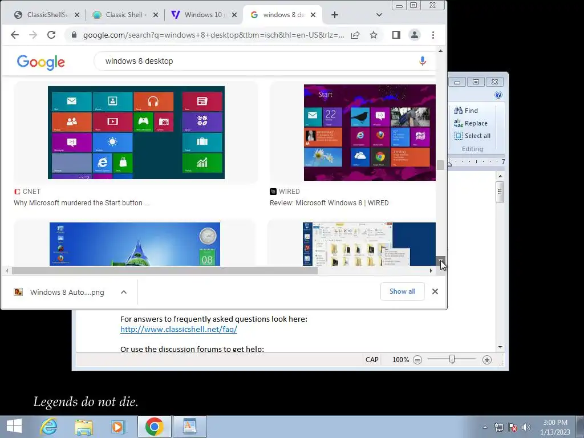Click the Chrome scroll-up arrow
584x438 pixels.
pyautogui.click(x=441, y=51)
